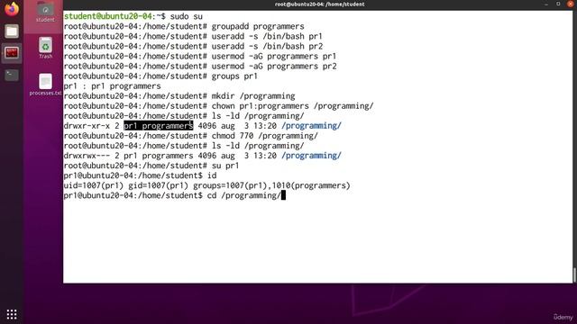The width and height of the screenshot is (577, 324).
Task: Open the Files app in the dock
Action: pyautogui.click(x=12, y=31)
